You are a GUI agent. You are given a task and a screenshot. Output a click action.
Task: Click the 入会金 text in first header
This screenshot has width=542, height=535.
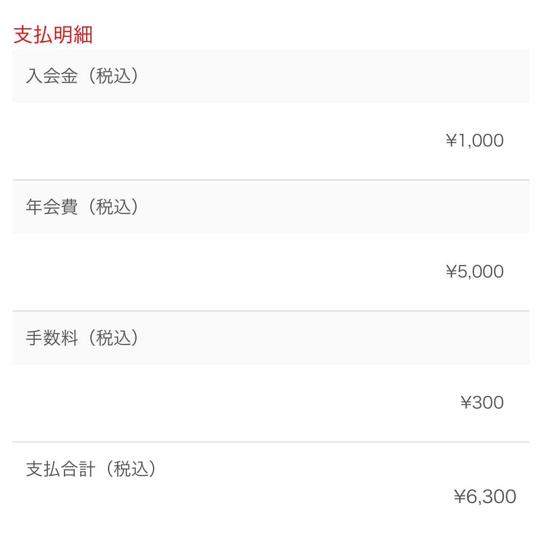click(x=52, y=76)
